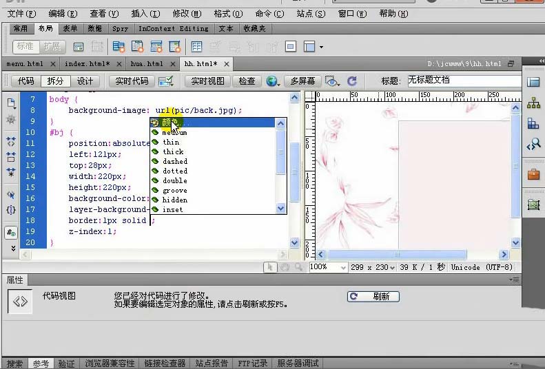Toggle the Live View button

207,81
